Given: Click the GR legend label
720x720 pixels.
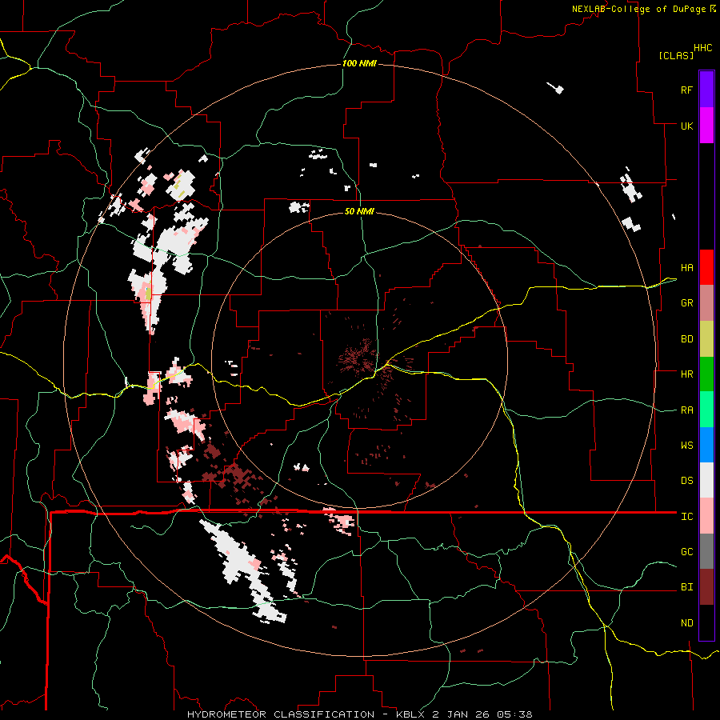Looking at the screenshot, I should click(686, 303).
